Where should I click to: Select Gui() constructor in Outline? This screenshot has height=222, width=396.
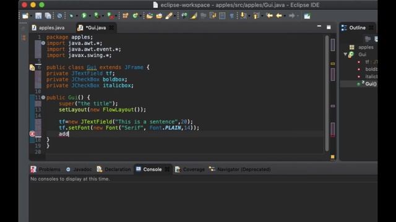(x=367, y=84)
